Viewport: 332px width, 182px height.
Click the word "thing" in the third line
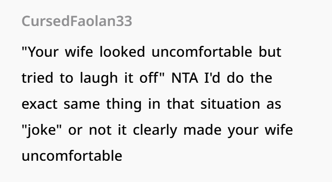click(x=124, y=104)
